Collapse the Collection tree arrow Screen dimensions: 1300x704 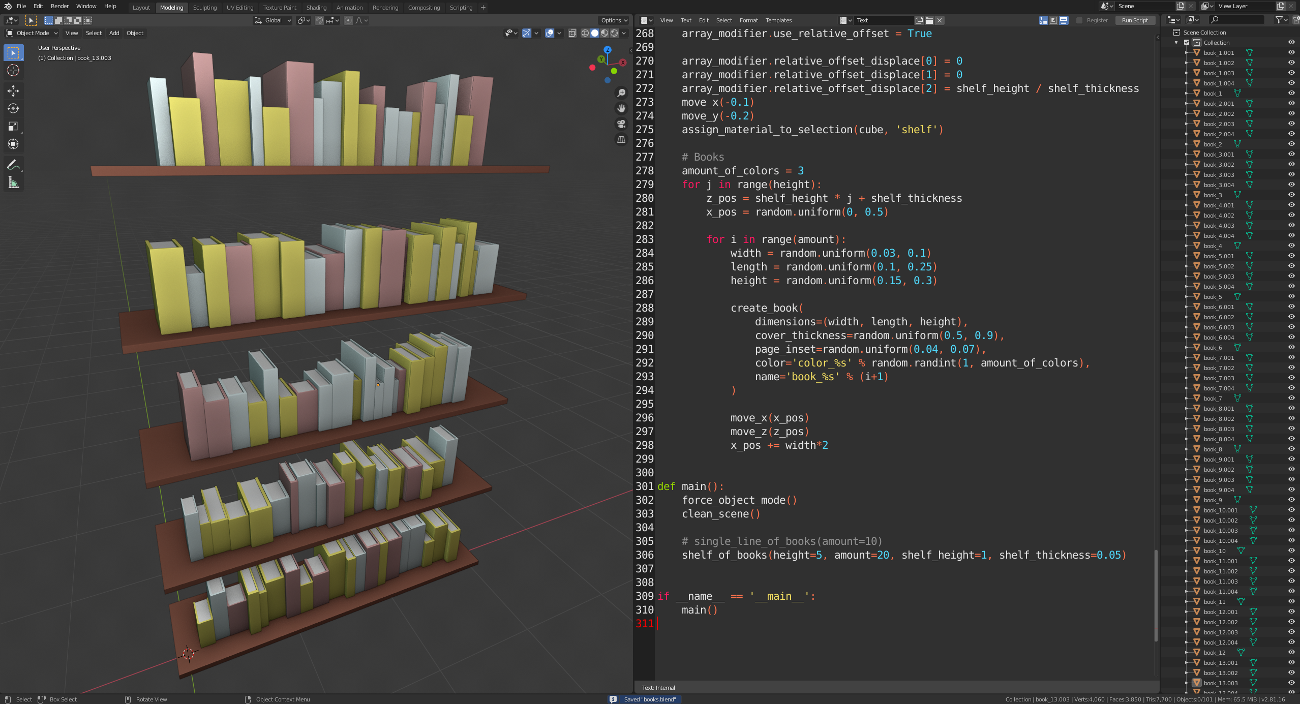tap(1176, 43)
